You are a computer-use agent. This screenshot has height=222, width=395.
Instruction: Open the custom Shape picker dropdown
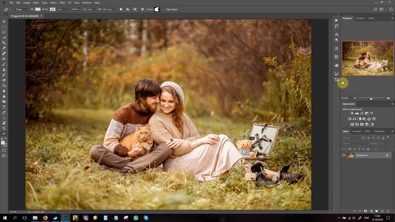(157, 9)
